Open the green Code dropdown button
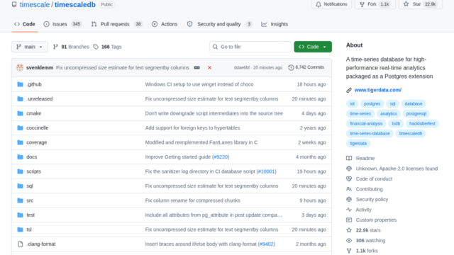 click(x=313, y=47)
